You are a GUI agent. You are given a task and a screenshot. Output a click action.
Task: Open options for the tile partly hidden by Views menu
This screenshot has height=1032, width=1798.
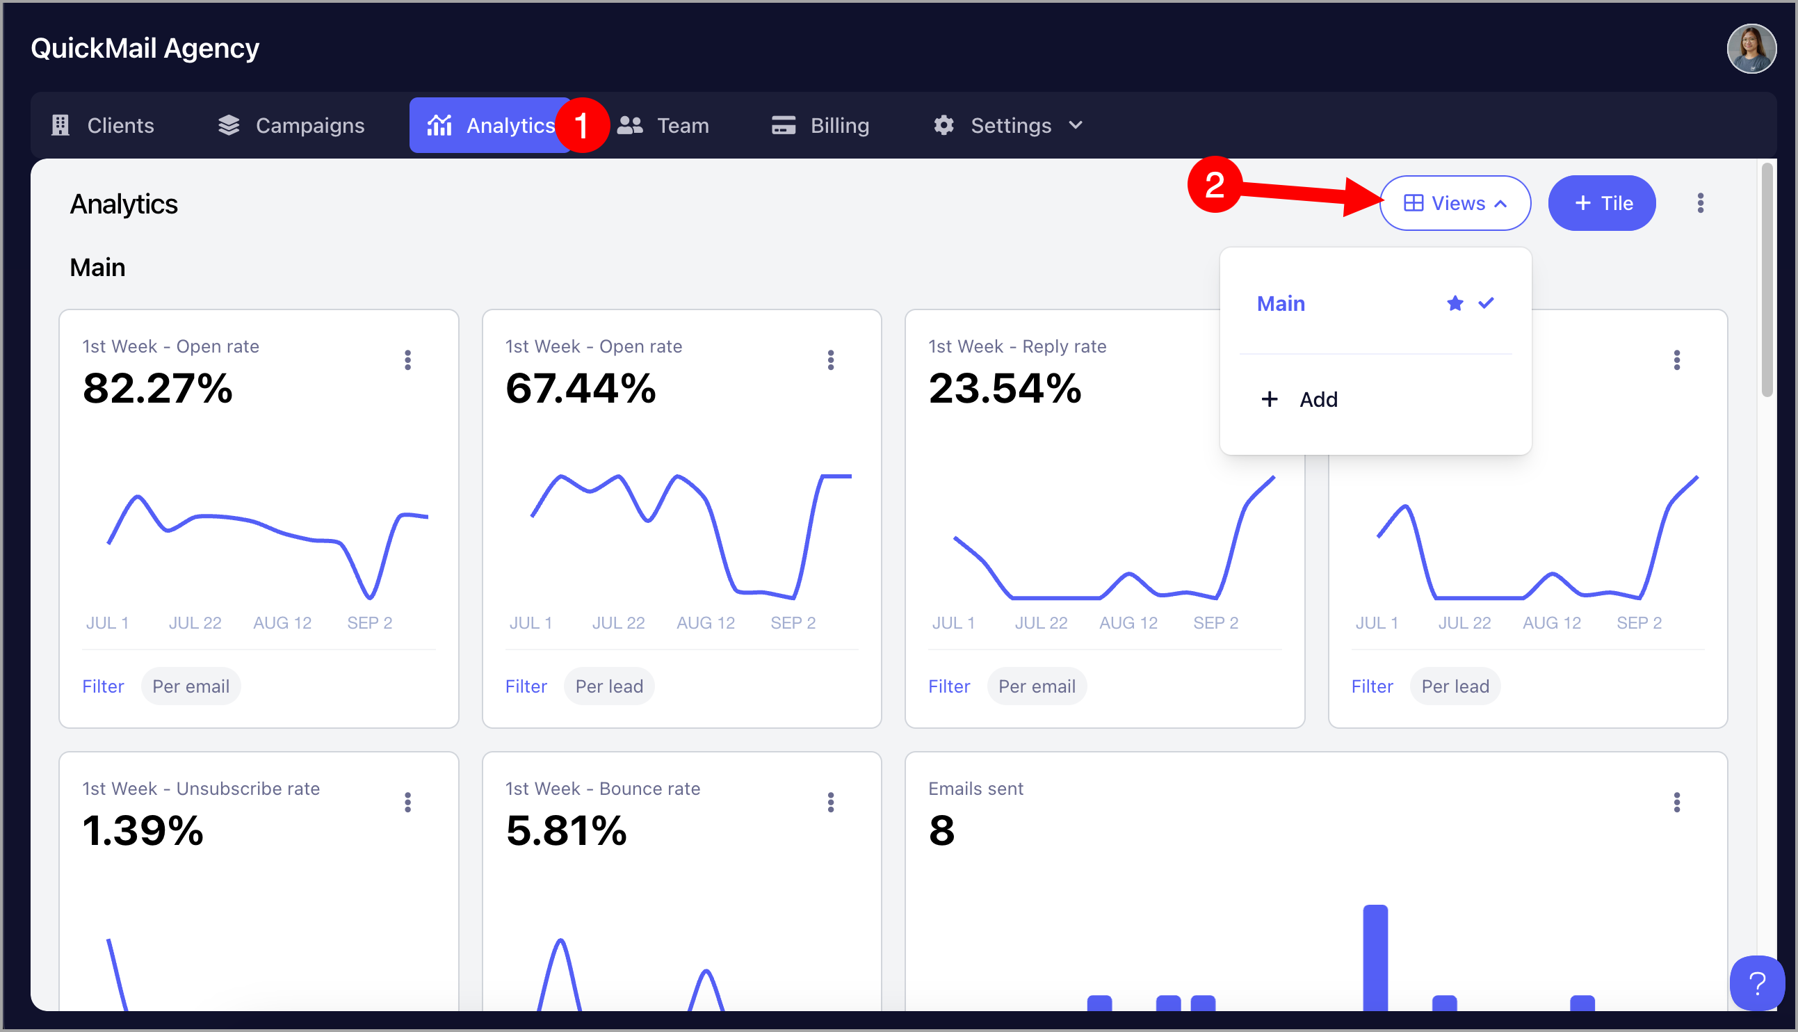[1676, 360]
